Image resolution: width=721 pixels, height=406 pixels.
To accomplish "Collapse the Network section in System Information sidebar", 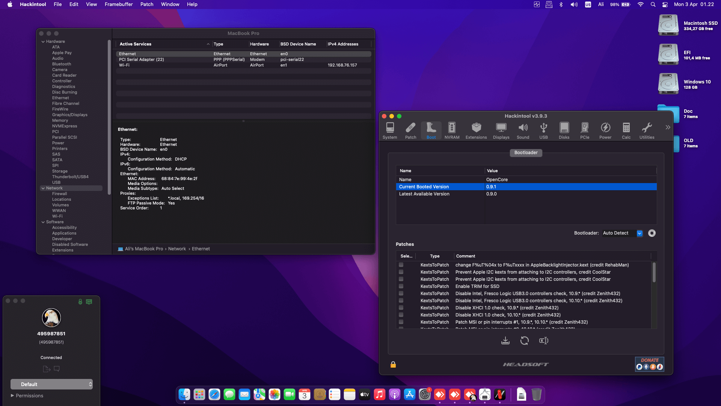I will click(x=43, y=188).
